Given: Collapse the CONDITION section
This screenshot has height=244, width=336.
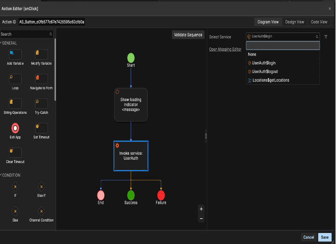Looking at the screenshot, I should (x=11, y=175).
